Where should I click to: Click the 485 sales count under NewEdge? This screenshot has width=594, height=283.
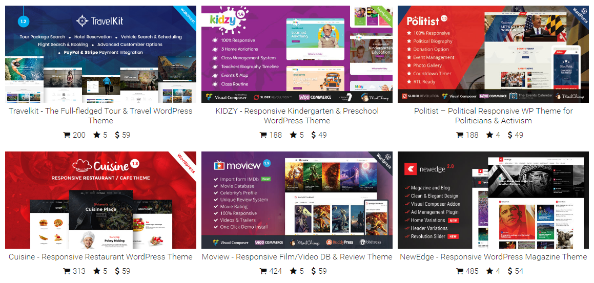tap(472, 271)
